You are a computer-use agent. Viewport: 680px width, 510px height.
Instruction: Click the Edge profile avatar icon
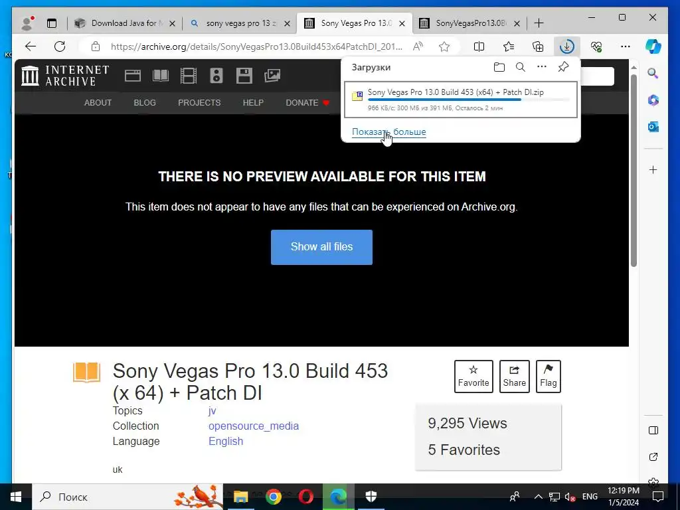(28, 23)
